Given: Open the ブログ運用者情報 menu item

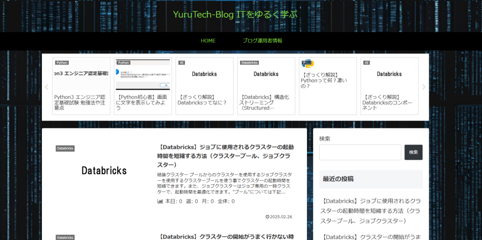Looking at the screenshot, I should 262,41.
